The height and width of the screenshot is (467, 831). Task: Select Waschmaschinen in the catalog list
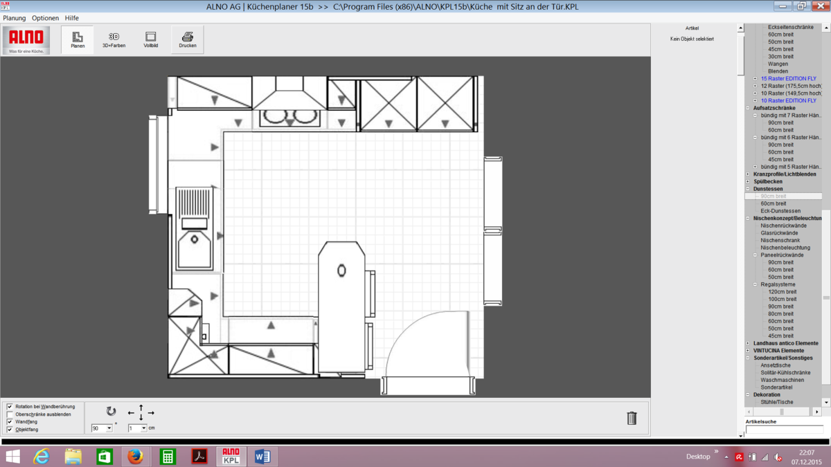click(782, 380)
